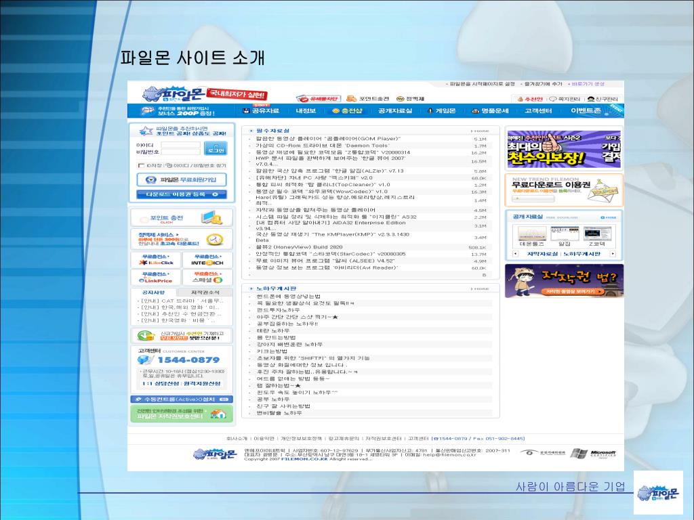Click the LinkPrice free charge box
Image resolution: width=694 pixels, height=520 pixels.
(x=156, y=277)
